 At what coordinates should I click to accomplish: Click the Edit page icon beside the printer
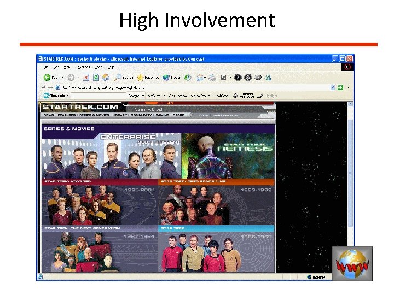[x=223, y=78]
